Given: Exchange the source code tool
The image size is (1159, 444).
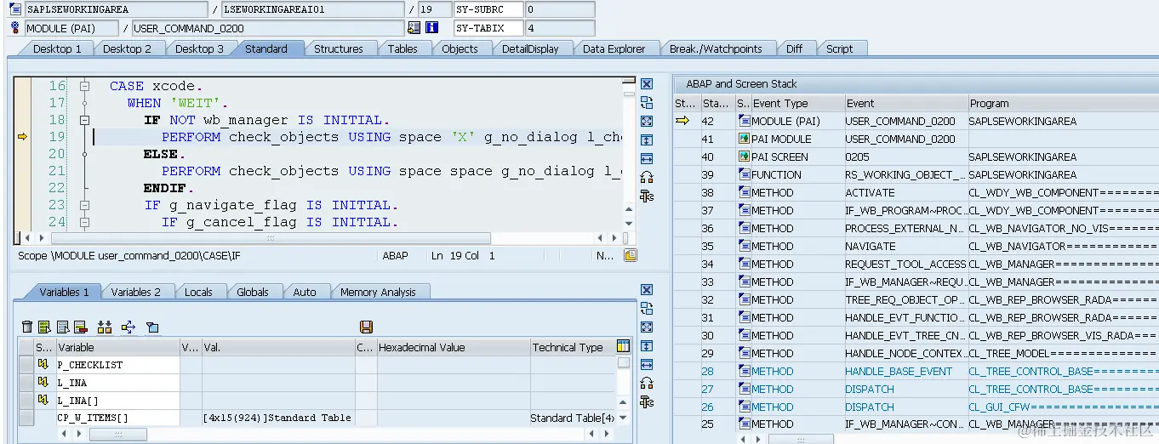Looking at the screenshot, I should pos(647,103).
